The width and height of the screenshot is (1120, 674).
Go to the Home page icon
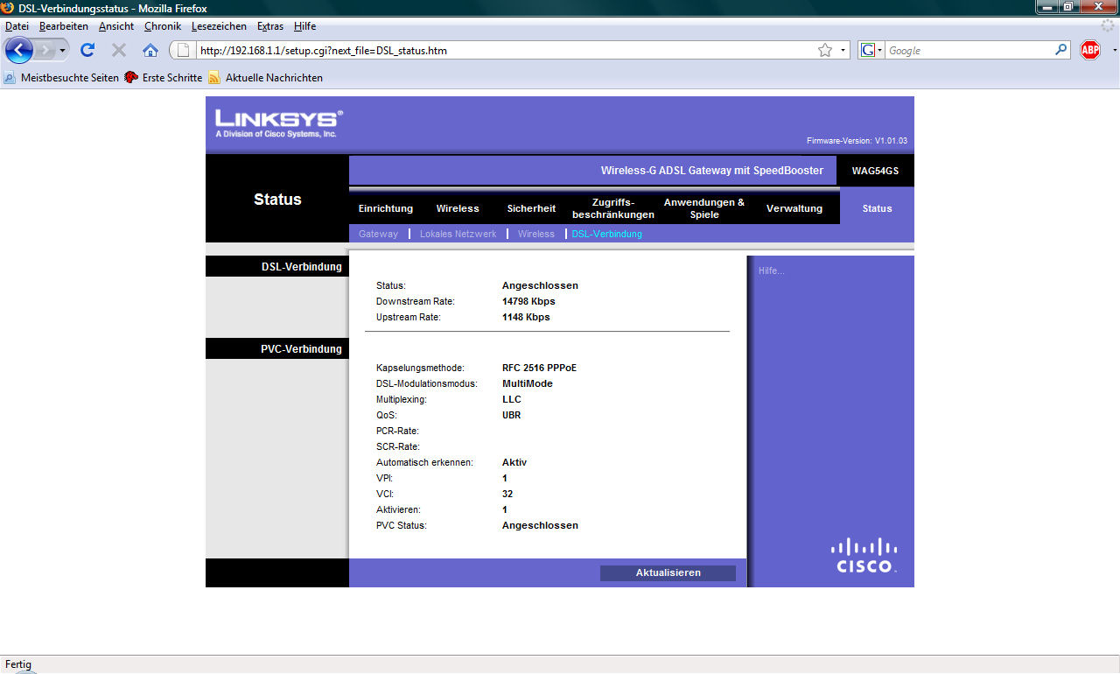point(150,51)
